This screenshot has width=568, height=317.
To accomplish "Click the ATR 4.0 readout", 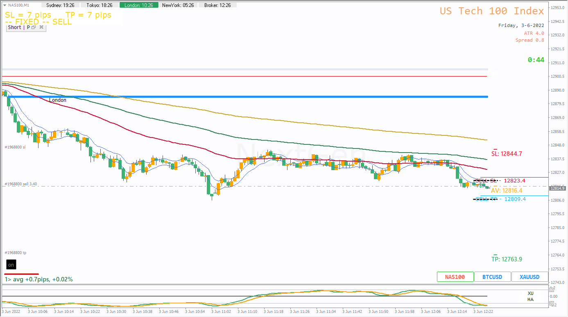I will click(534, 33).
